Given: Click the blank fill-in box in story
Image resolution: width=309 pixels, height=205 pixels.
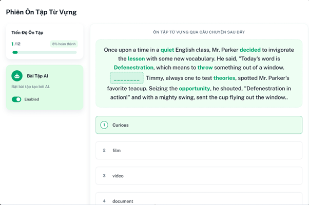Looking at the screenshot, I should [126, 78].
